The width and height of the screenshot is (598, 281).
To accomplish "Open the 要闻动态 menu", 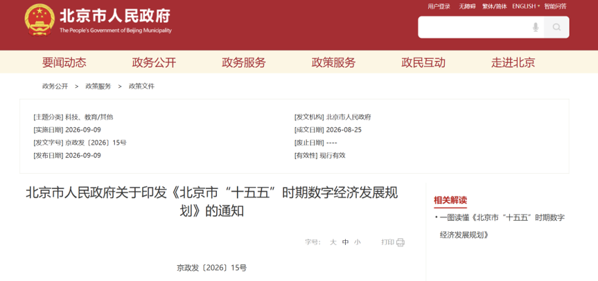I will pos(64,62).
